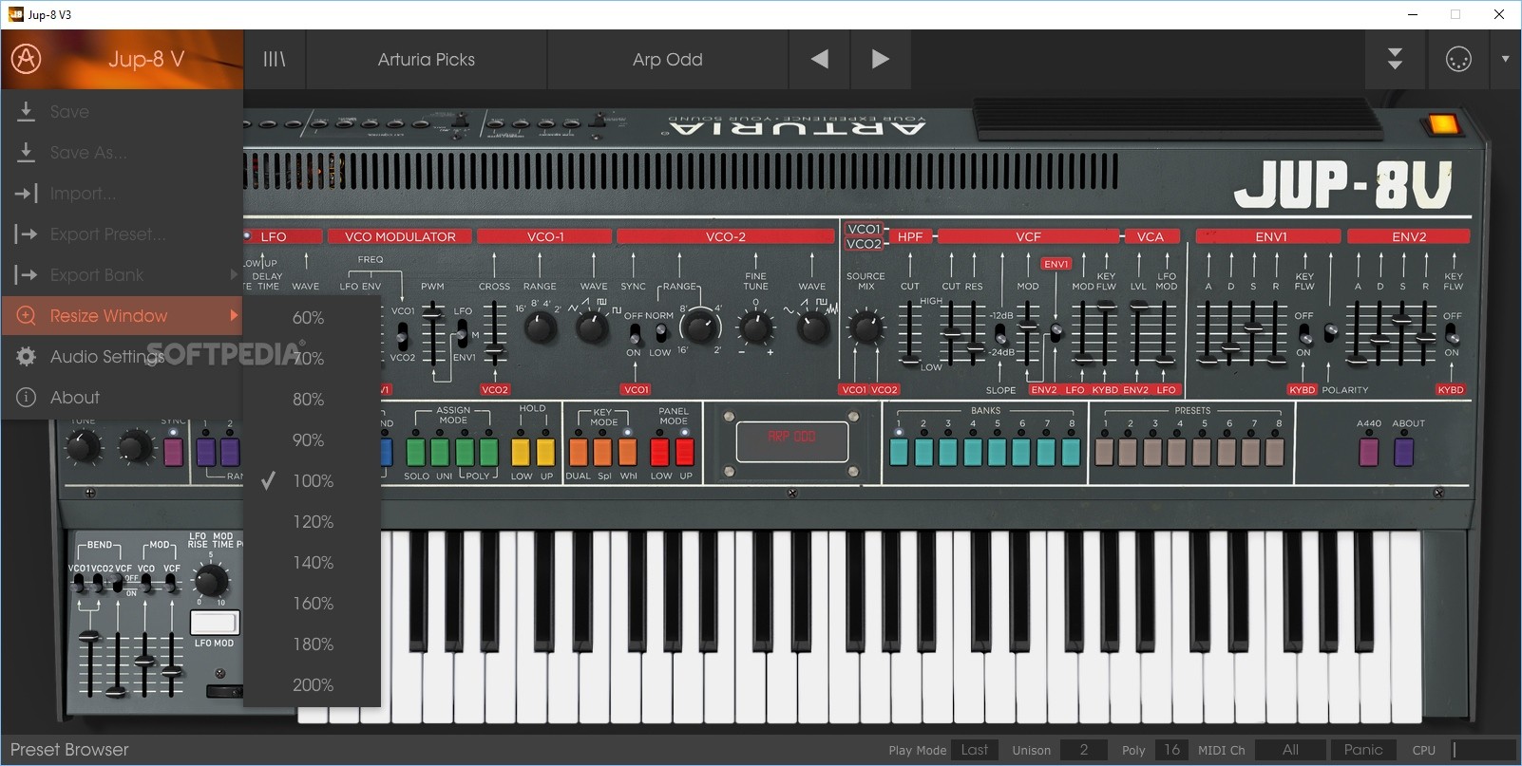Viewport: 1522px width, 766px height.
Task: Expand the extended panel double-arrow icon
Action: click(x=1395, y=59)
